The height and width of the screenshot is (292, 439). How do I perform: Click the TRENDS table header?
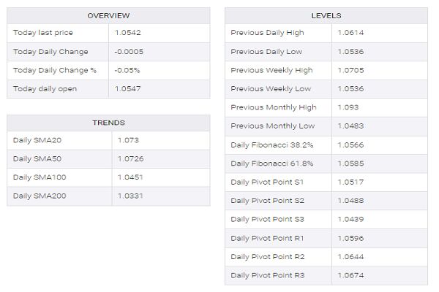click(108, 123)
